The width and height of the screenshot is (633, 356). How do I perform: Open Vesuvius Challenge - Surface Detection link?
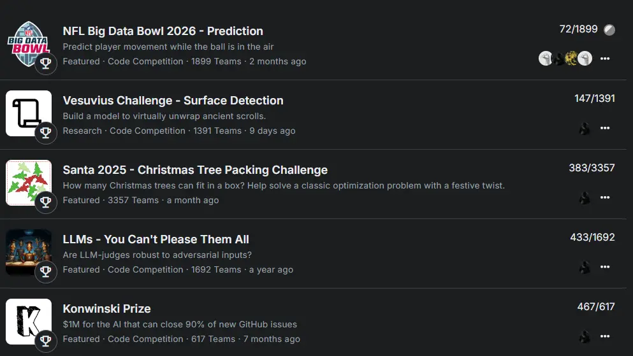tap(173, 101)
